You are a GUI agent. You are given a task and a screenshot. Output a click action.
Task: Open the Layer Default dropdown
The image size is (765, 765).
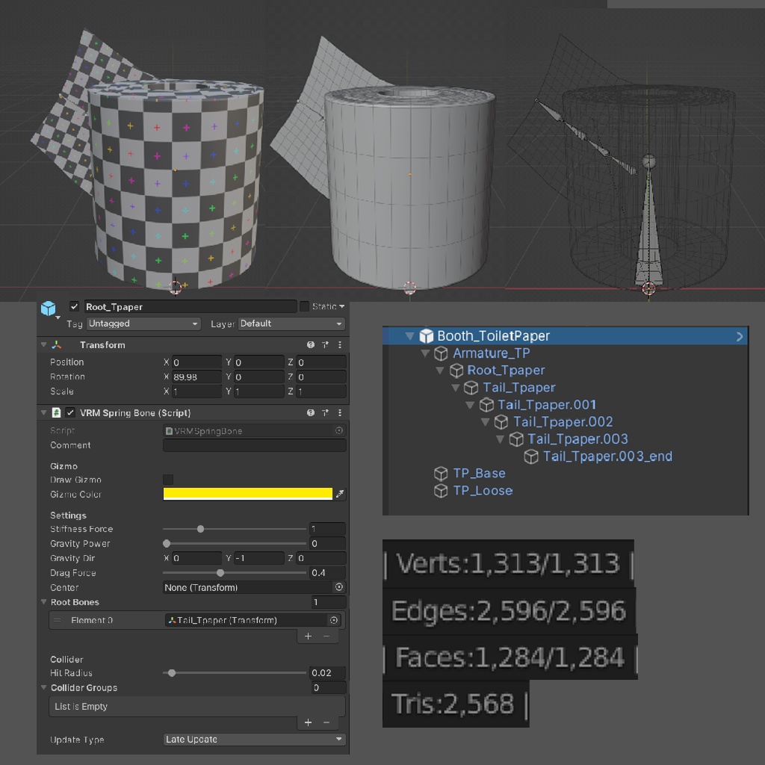(291, 323)
